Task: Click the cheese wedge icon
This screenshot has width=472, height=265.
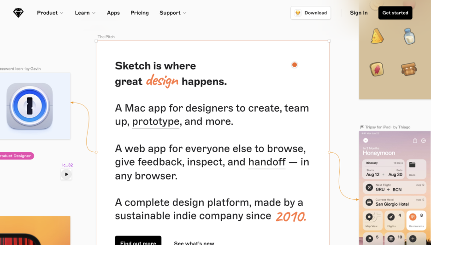Action: click(377, 36)
